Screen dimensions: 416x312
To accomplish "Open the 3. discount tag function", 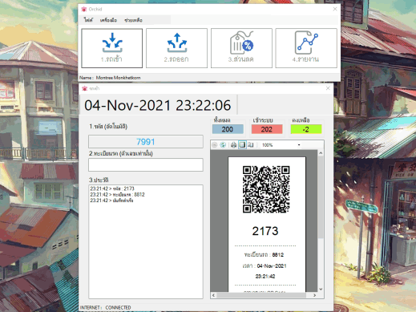I will click(241, 48).
